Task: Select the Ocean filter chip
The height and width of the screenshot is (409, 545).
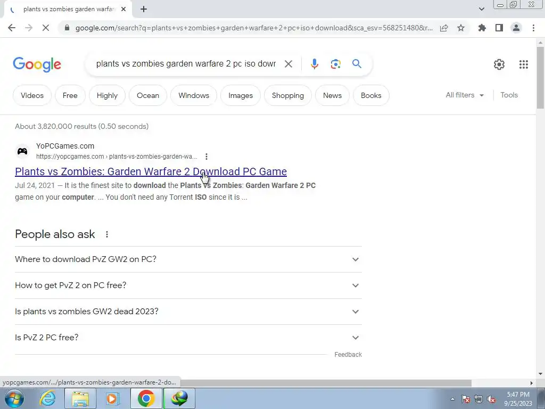Action: coord(148,95)
